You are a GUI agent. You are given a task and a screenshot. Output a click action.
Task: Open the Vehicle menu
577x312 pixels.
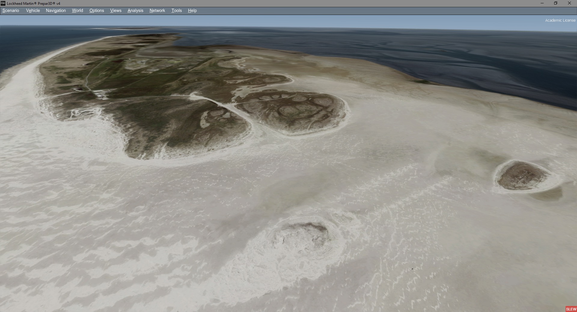point(33,10)
